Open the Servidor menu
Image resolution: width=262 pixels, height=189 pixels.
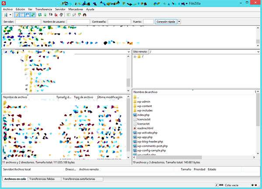[x=60, y=9]
